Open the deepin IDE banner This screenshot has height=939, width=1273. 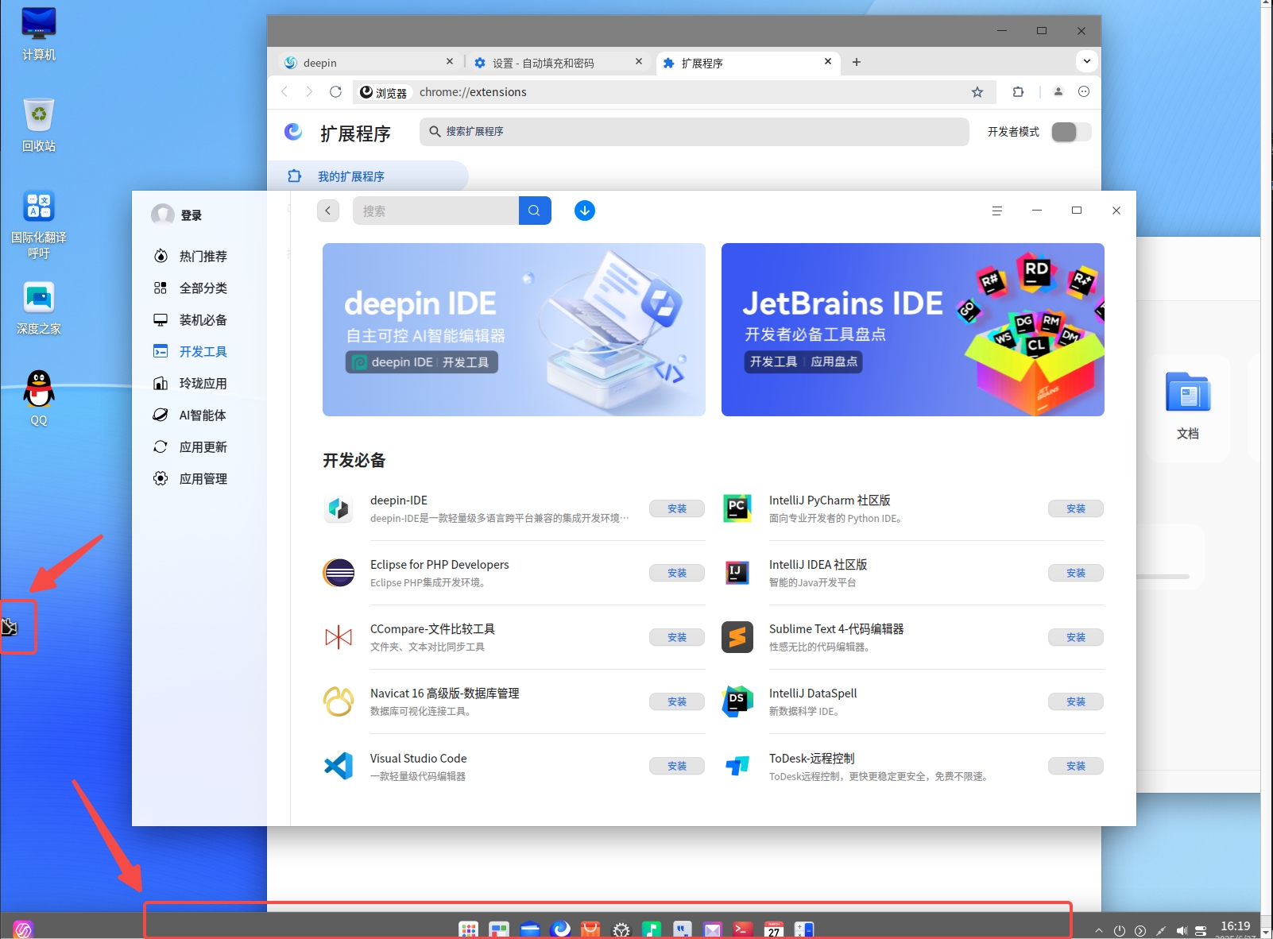click(514, 330)
